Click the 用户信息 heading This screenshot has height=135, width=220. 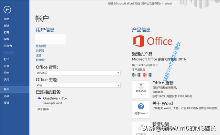point(45,30)
